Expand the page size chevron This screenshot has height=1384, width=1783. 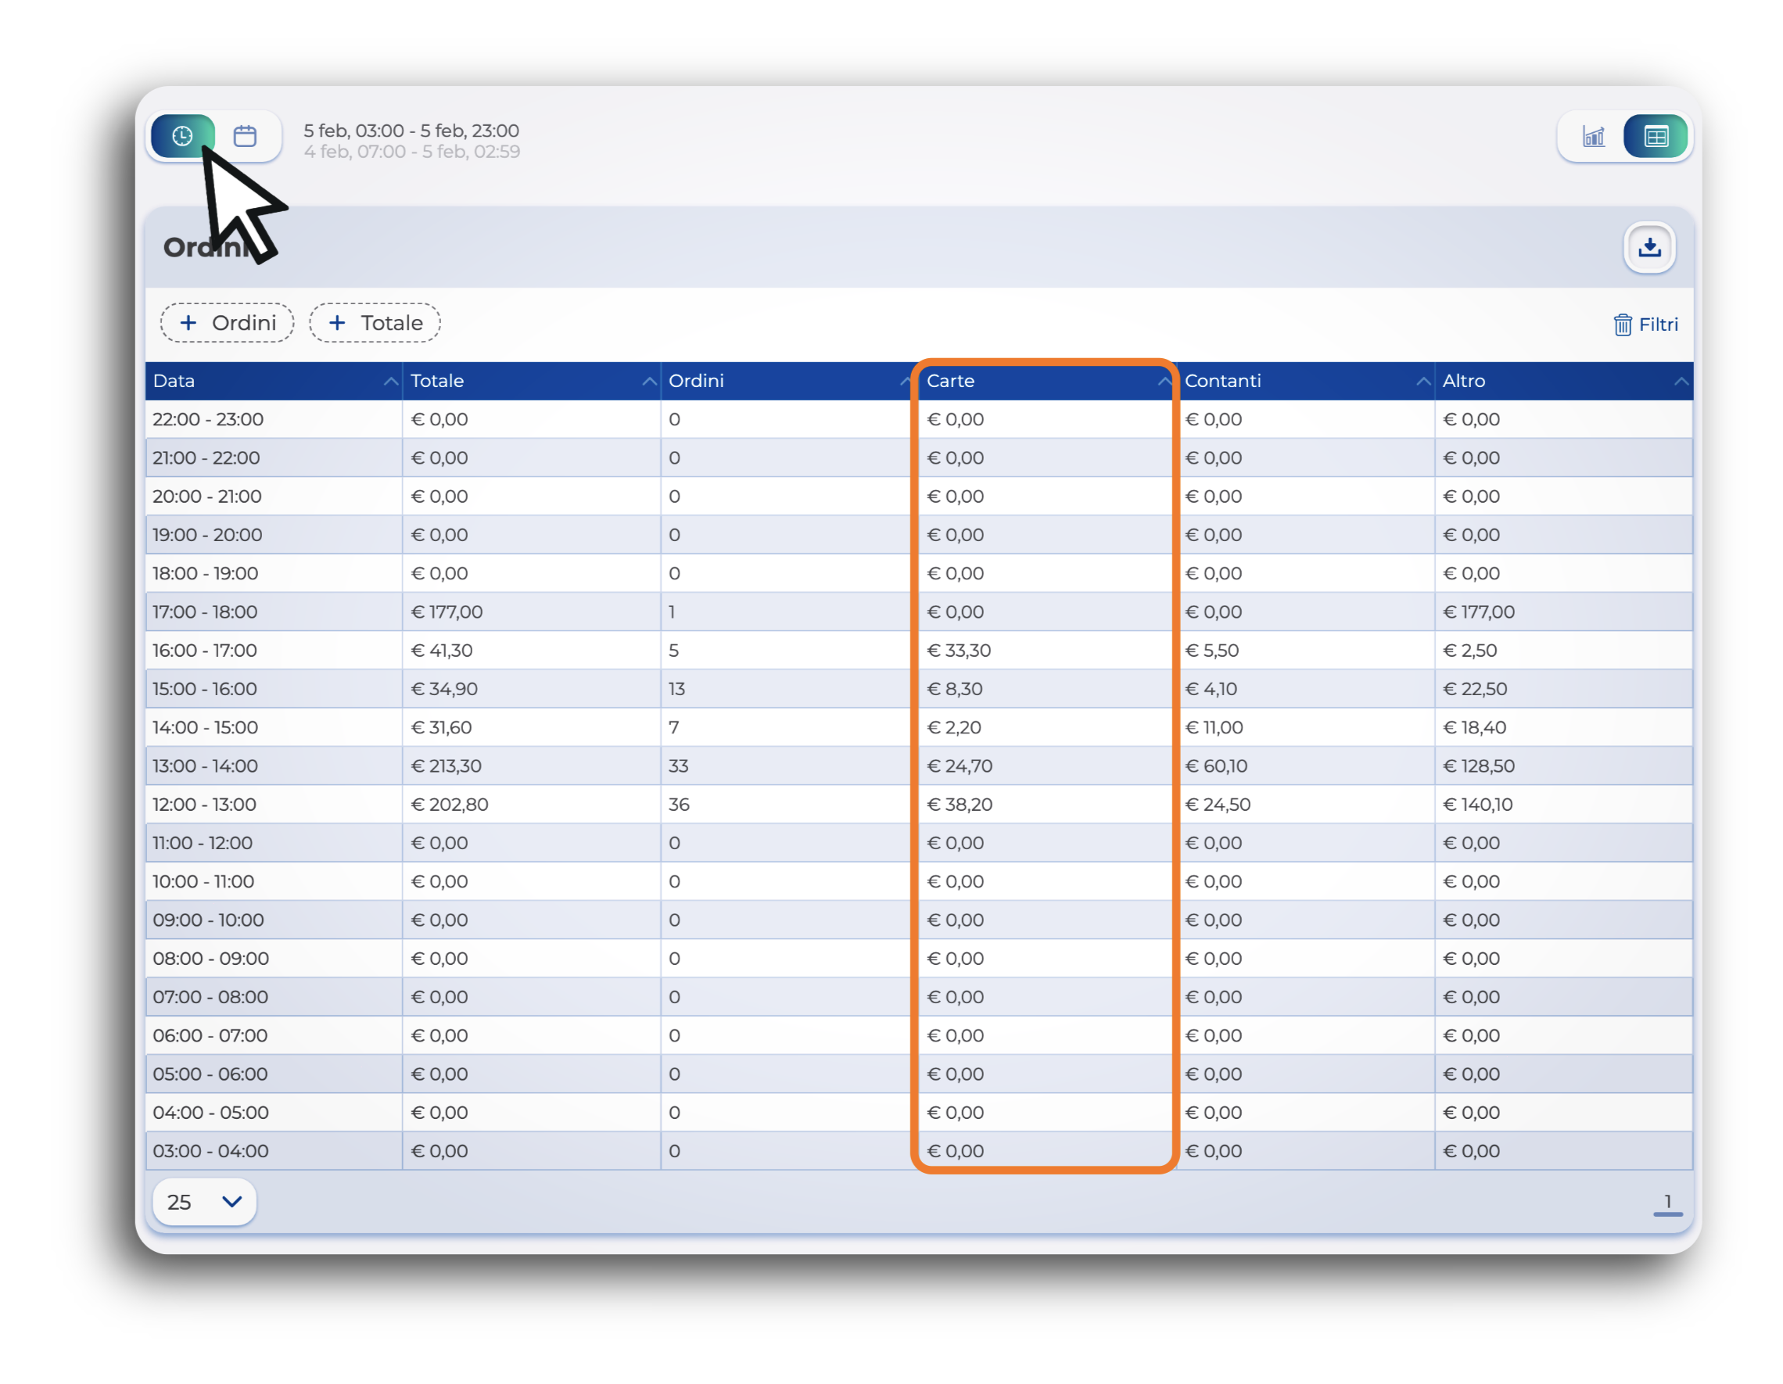pyautogui.click(x=231, y=1202)
